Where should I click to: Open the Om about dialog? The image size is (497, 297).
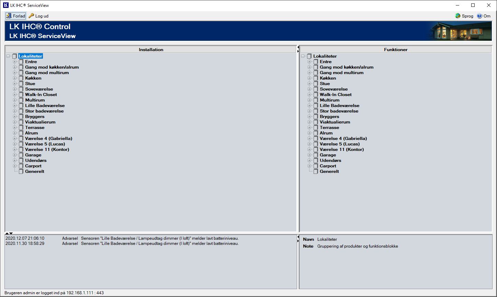(x=484, y=16)
